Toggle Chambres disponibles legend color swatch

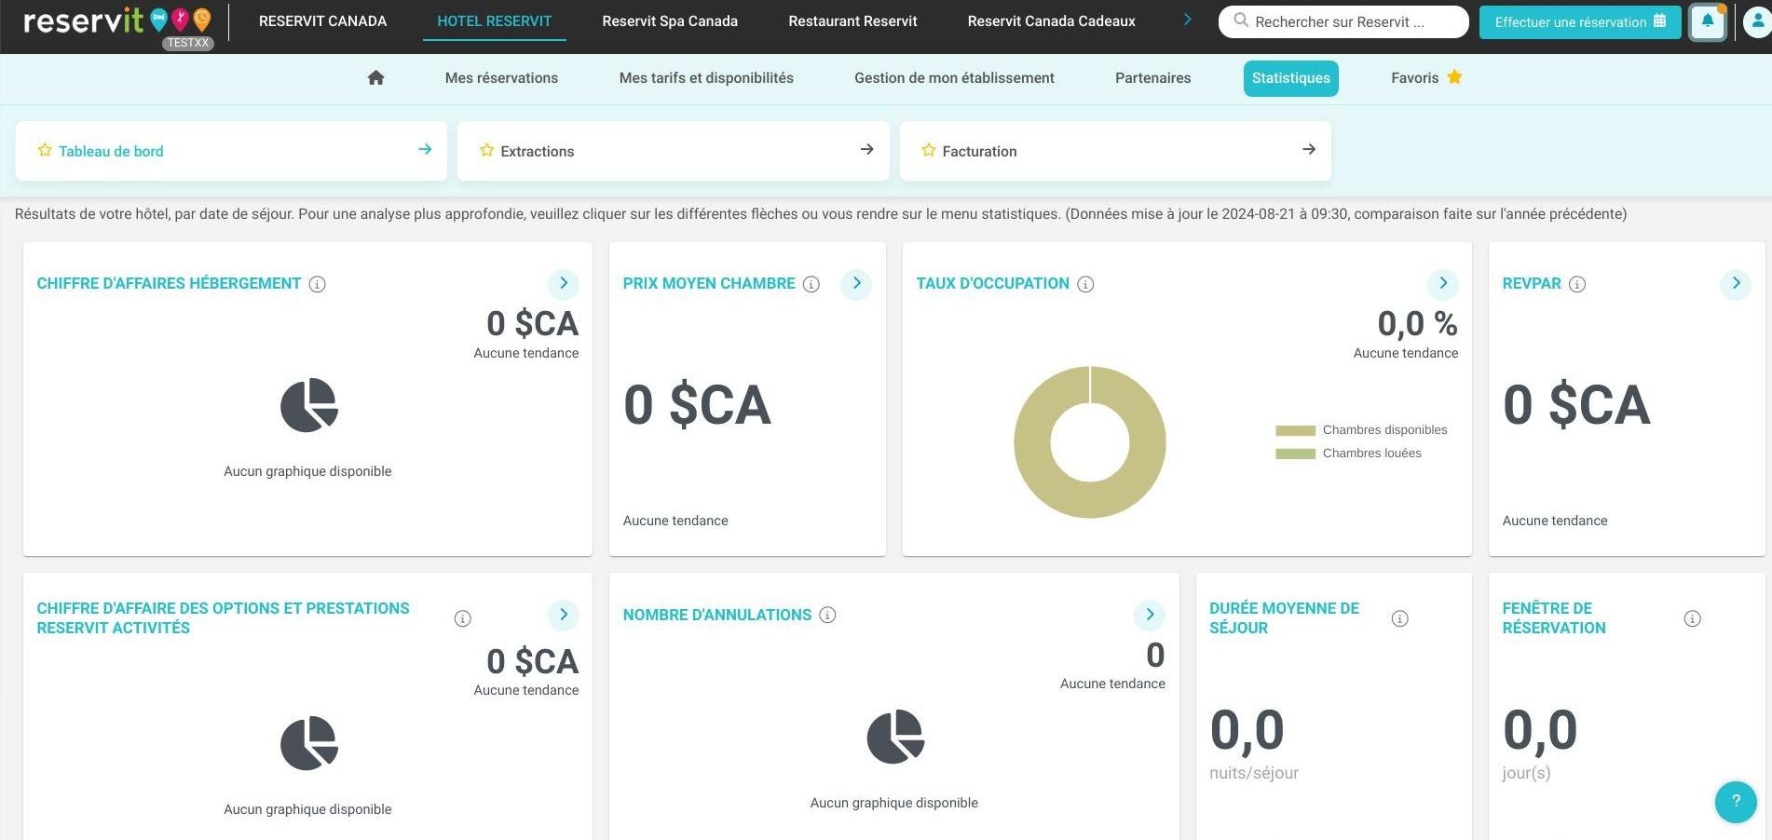click(x=1295, y=430)
